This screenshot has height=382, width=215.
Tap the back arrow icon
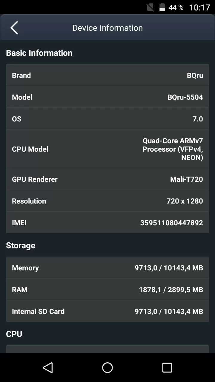[14, 28]
